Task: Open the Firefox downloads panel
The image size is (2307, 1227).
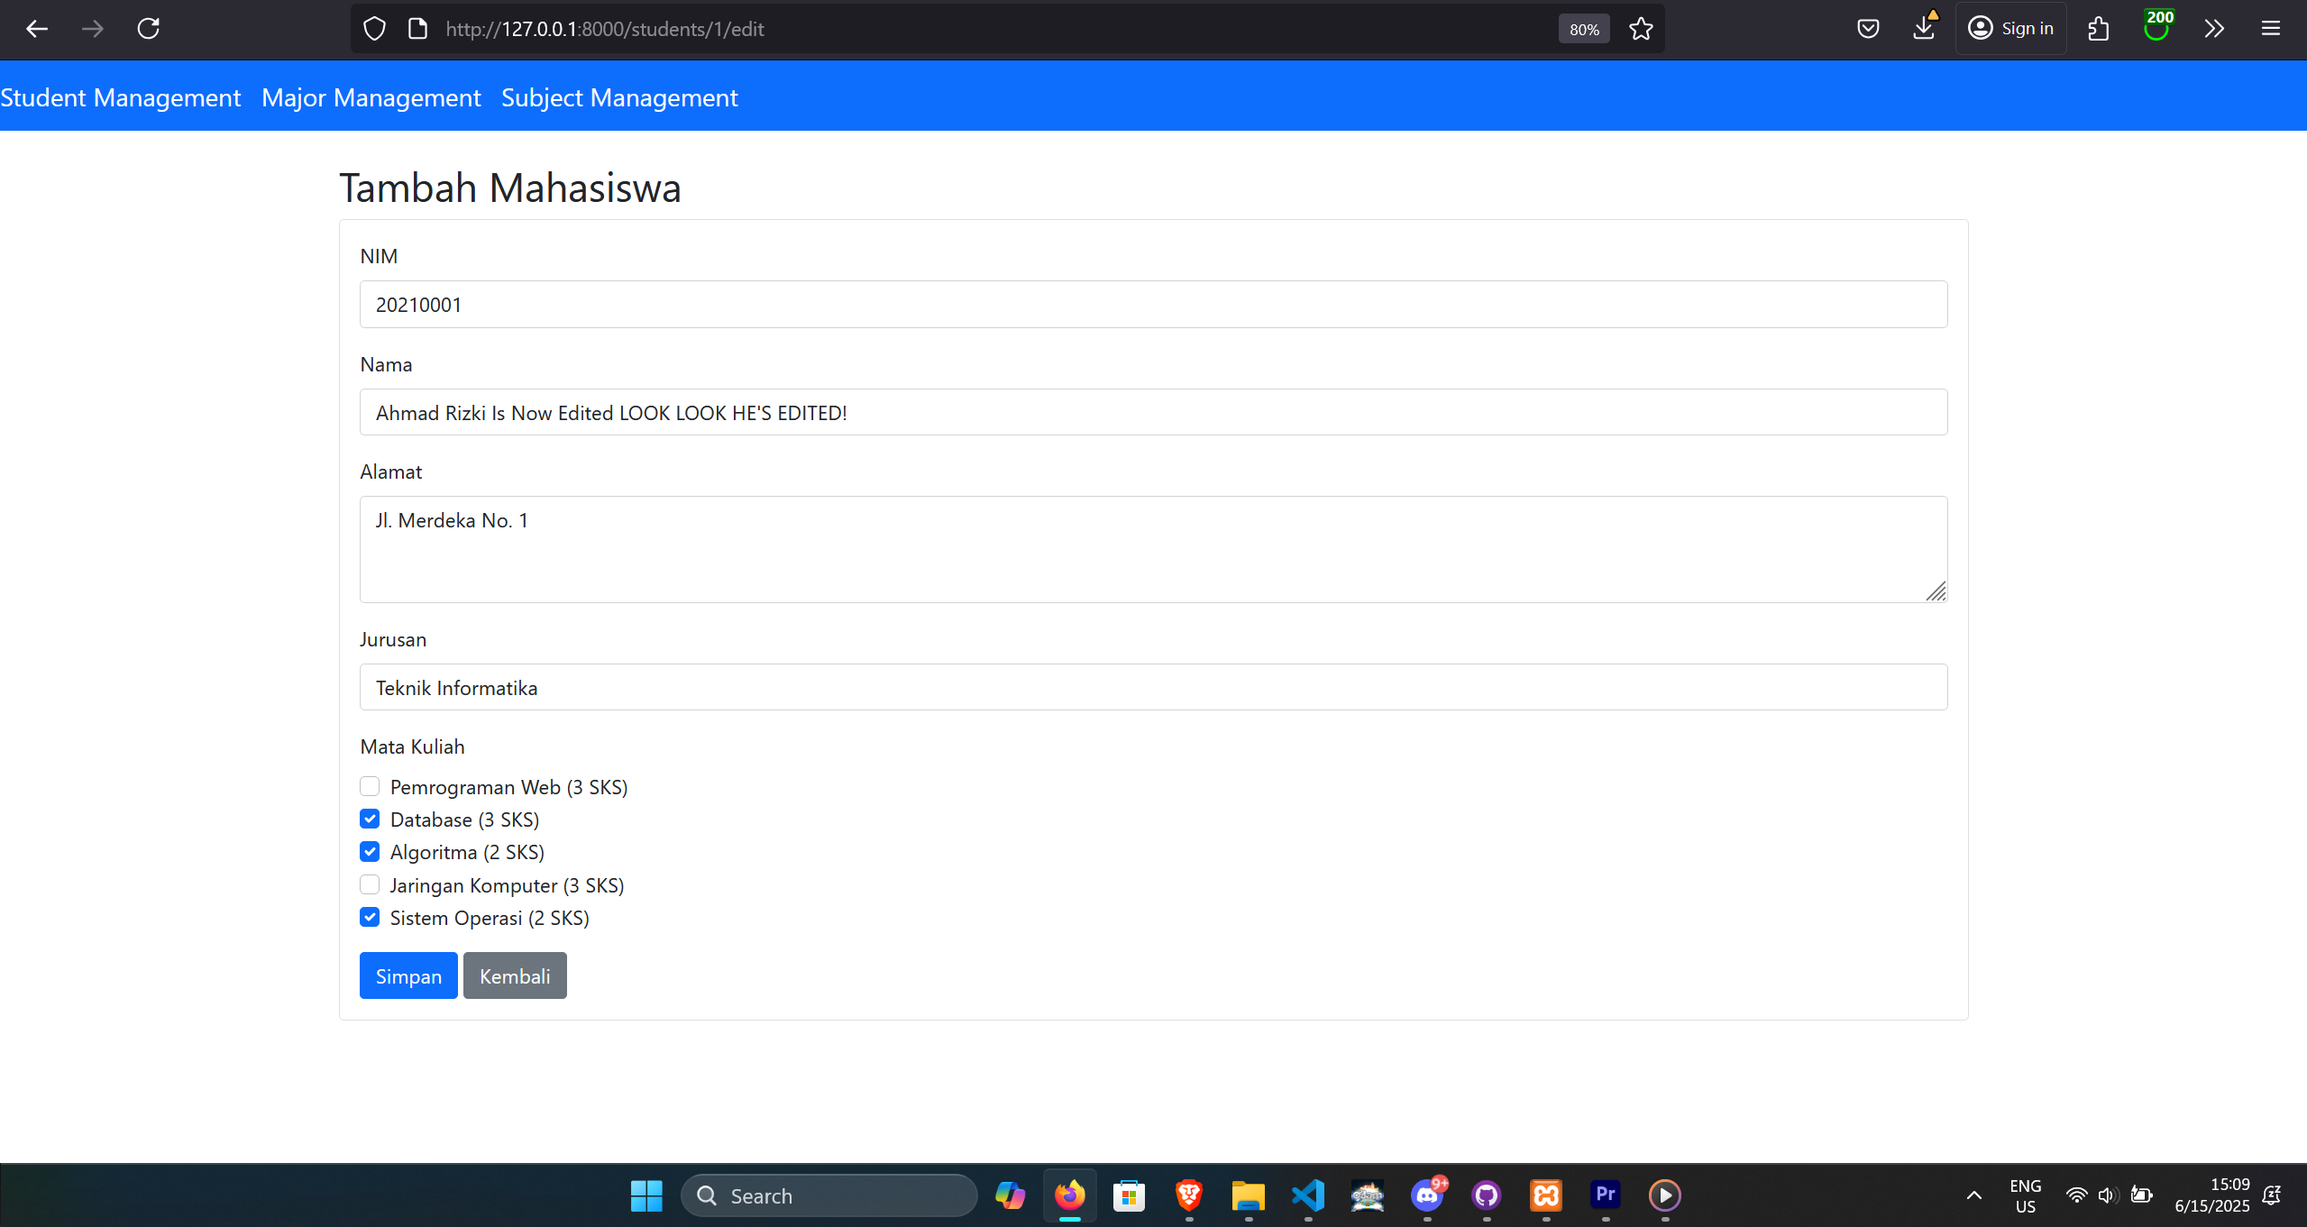Action: coord(1923,29)
